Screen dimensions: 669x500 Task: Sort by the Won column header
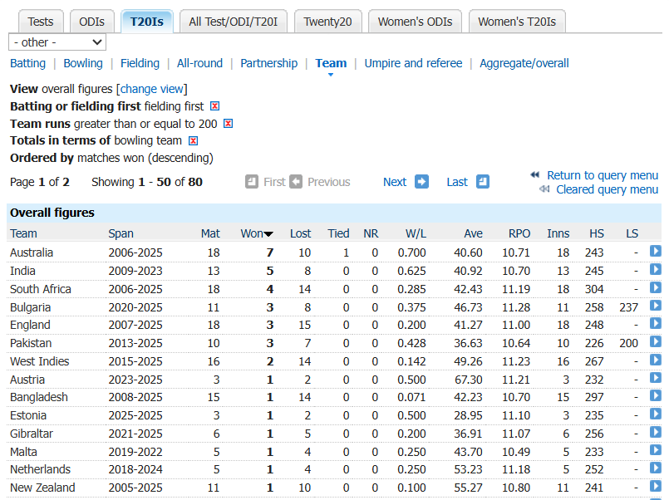click(257, 233)
